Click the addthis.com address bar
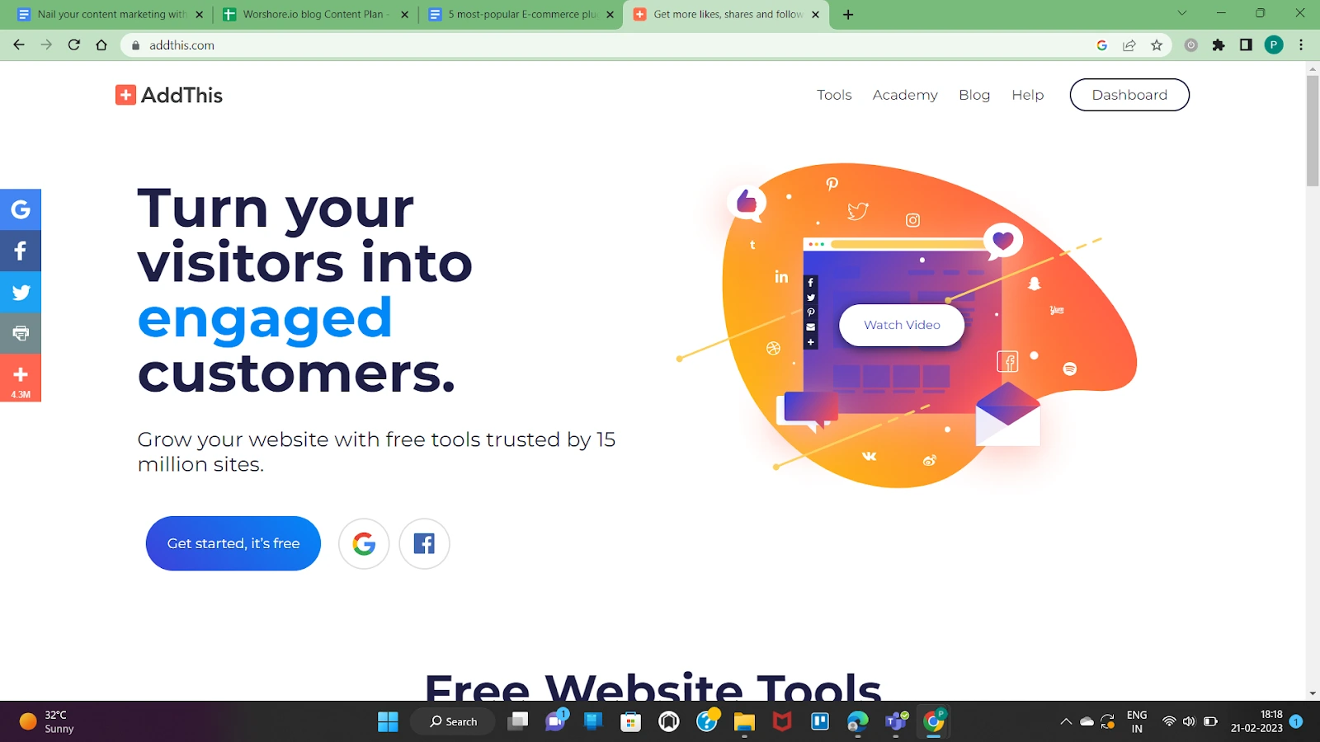 coord(610,45)
